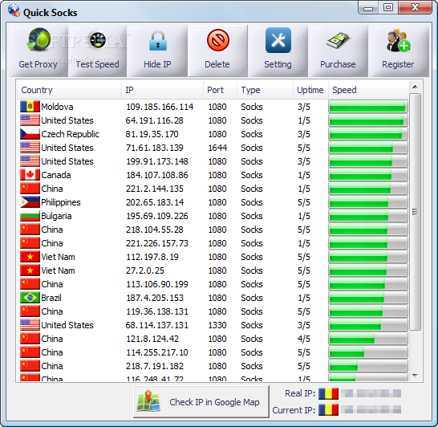Select IP 184.107.108.86
The height and width of the screenshot is (427, 438).
click(x=157, y=175)
